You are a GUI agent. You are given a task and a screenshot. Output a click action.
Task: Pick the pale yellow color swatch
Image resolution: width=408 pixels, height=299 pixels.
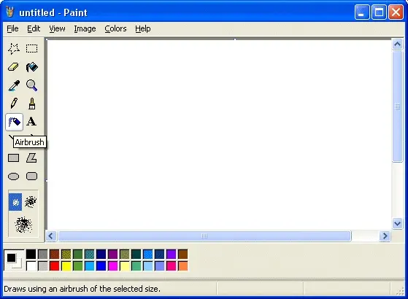(125, 265)
